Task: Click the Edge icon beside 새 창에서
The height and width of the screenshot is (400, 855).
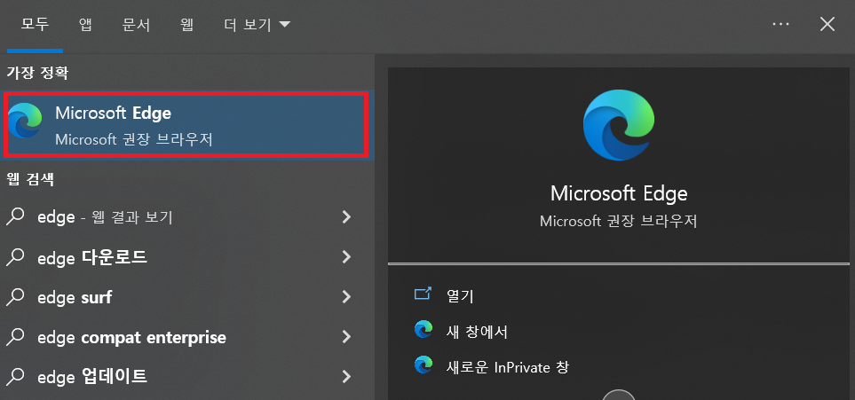Action: coord(424,330)
